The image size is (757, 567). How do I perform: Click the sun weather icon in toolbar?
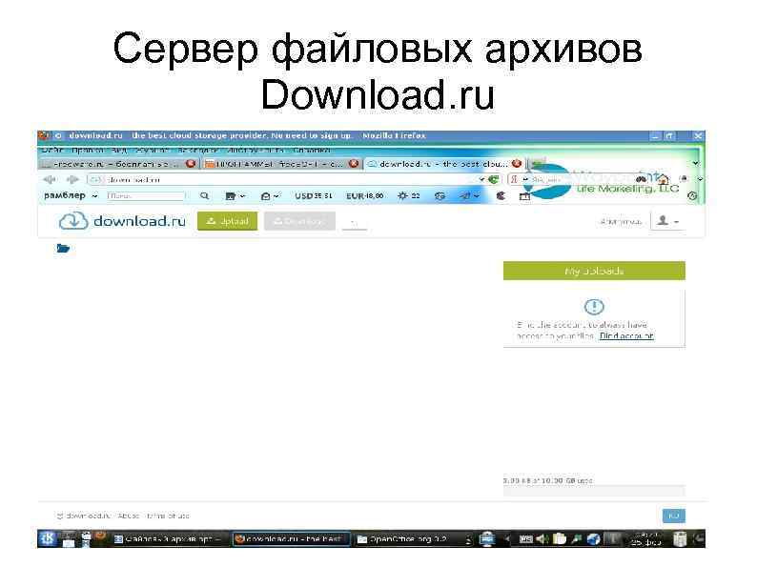tap(402, 196)
